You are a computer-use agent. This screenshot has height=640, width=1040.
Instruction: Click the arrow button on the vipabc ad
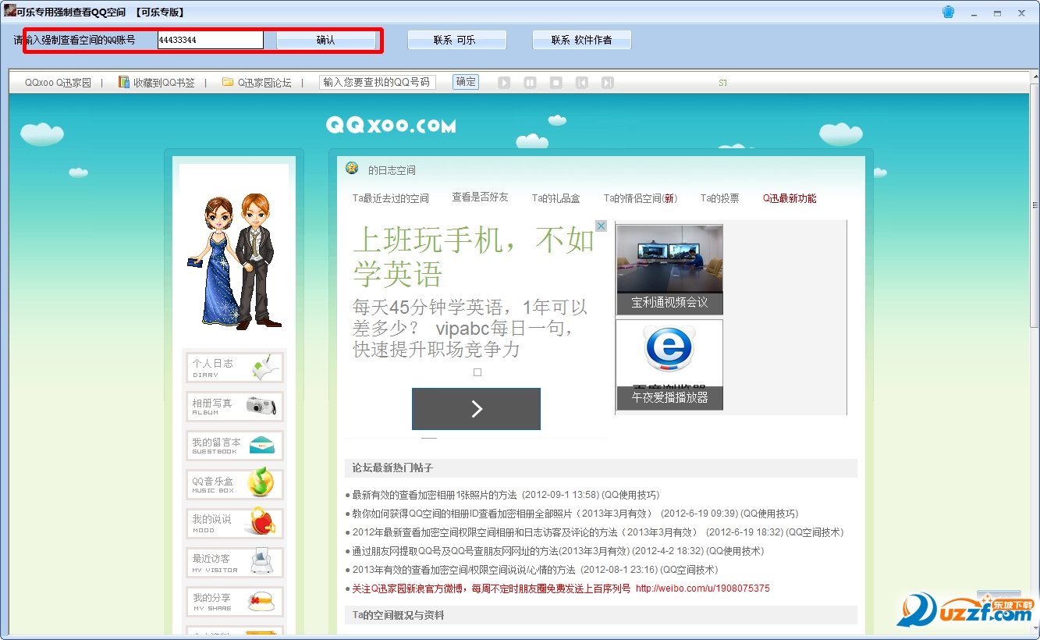tap(476, 409)
